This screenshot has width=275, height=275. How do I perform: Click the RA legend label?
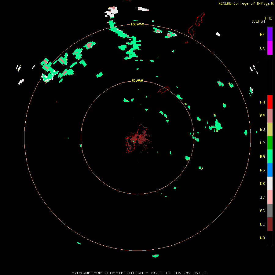(x=262, y=156)
